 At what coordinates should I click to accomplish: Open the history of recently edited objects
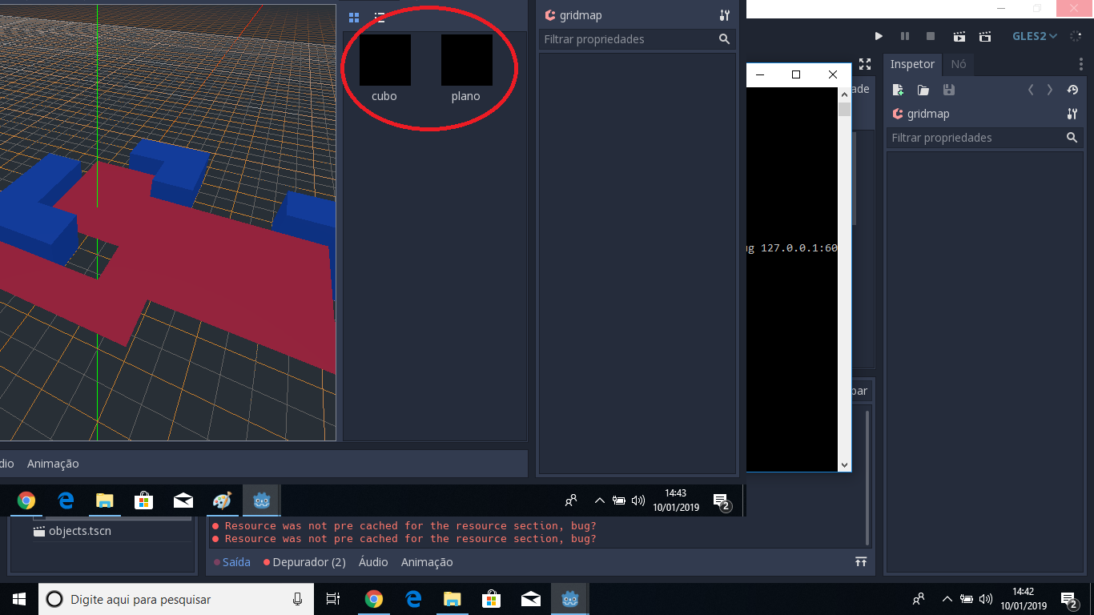pos(1072,90)
